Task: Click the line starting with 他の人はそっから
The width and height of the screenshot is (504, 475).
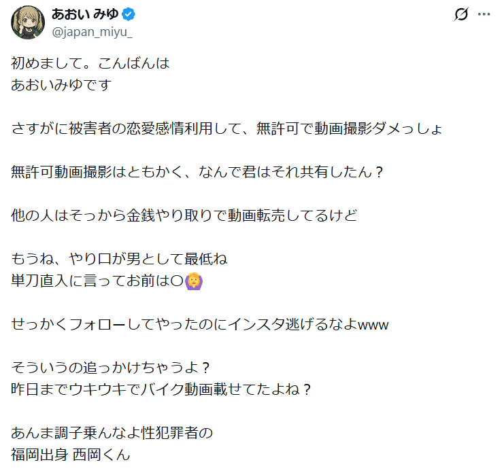Action: pos(184,215)
